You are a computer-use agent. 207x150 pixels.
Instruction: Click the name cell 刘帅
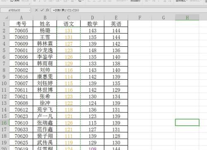[x=45, y=70]
